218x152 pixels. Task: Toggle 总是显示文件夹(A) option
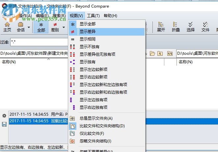(107, 118)
